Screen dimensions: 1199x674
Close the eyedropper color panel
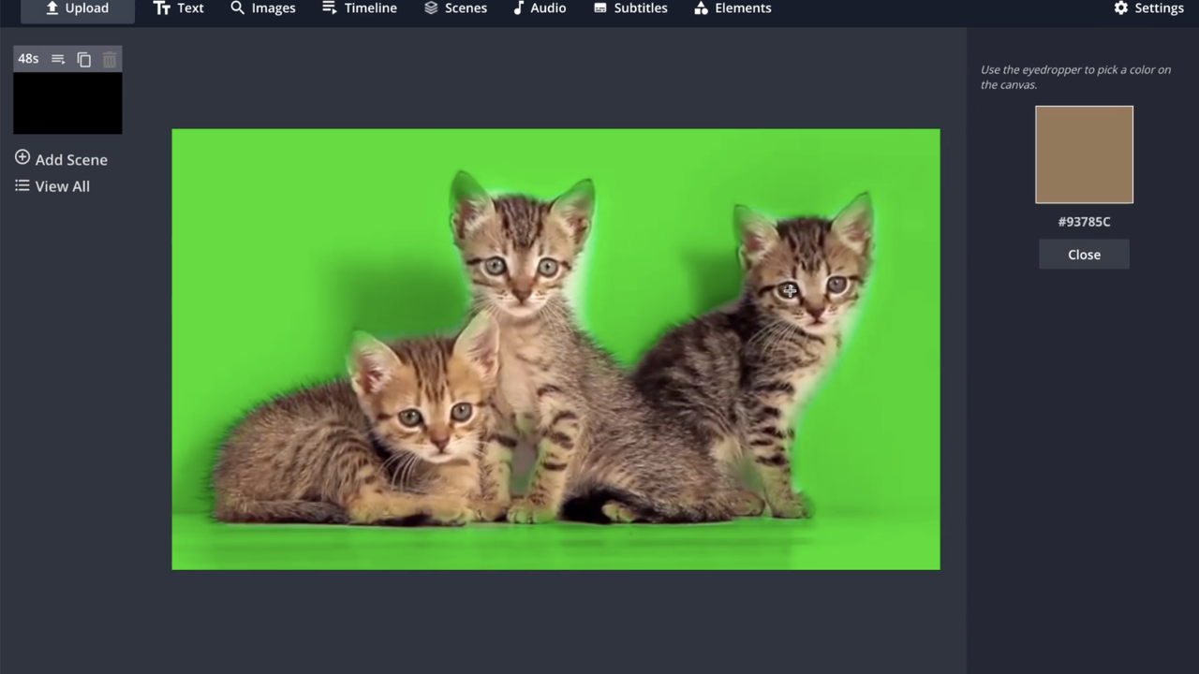point(1084,255)
